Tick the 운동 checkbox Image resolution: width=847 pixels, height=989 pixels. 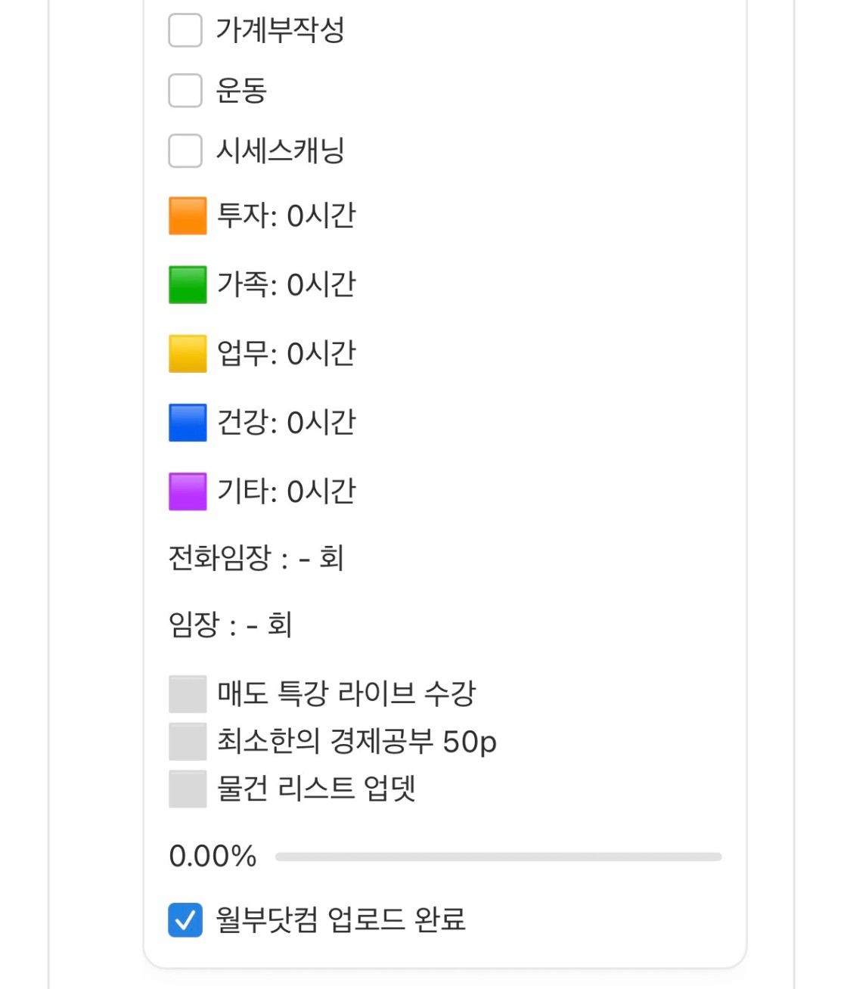[x=185, y=91]
